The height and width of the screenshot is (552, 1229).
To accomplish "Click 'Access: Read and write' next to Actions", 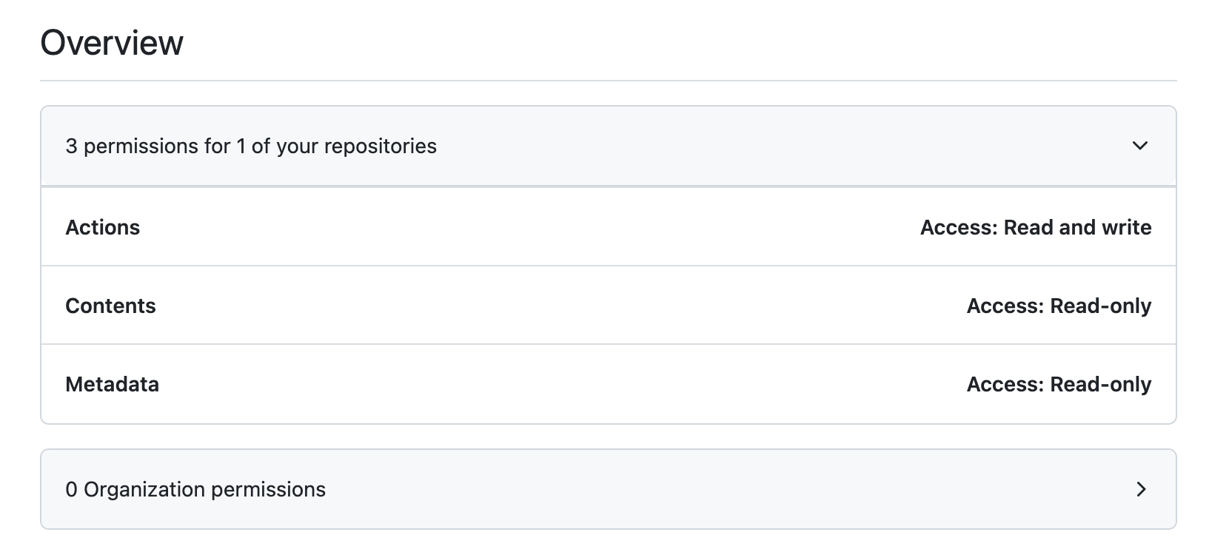I will point(1035,227).
